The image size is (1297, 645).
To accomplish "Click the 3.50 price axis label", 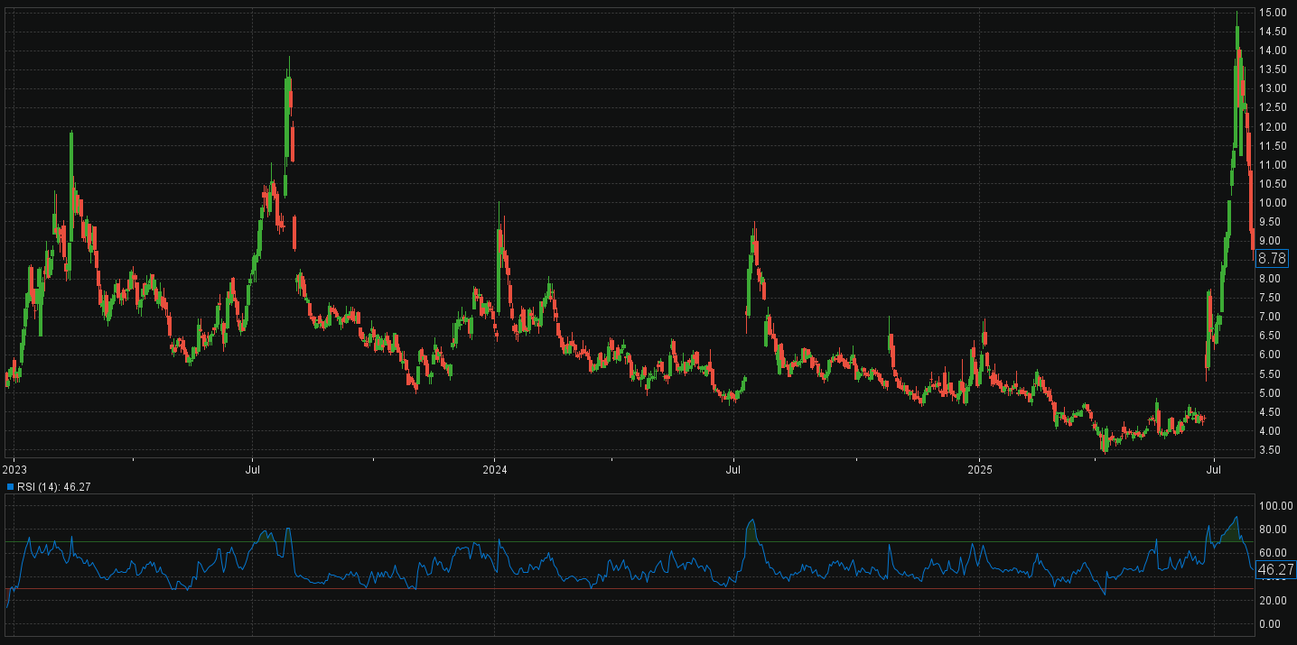I will pos(1274,450).
